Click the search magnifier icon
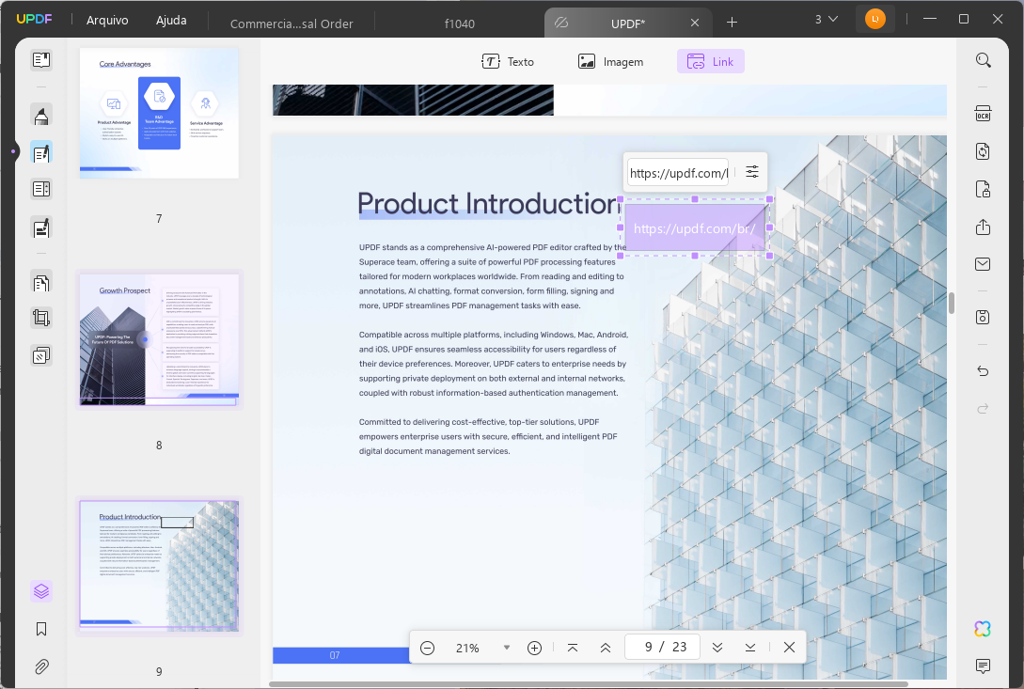Screen dimensions: 1024x689 point(983,61)
